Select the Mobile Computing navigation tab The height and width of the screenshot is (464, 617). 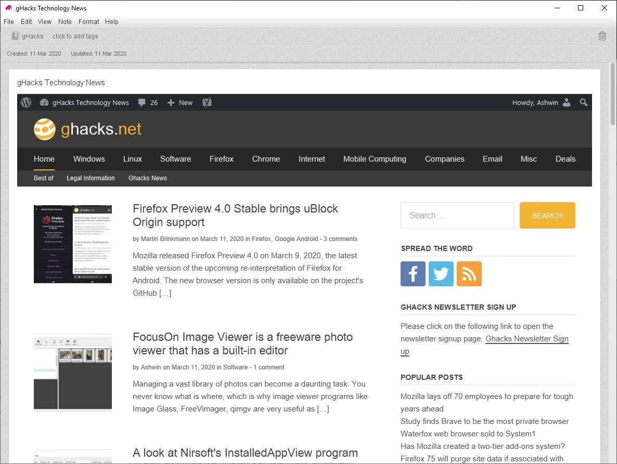point(375,158)
